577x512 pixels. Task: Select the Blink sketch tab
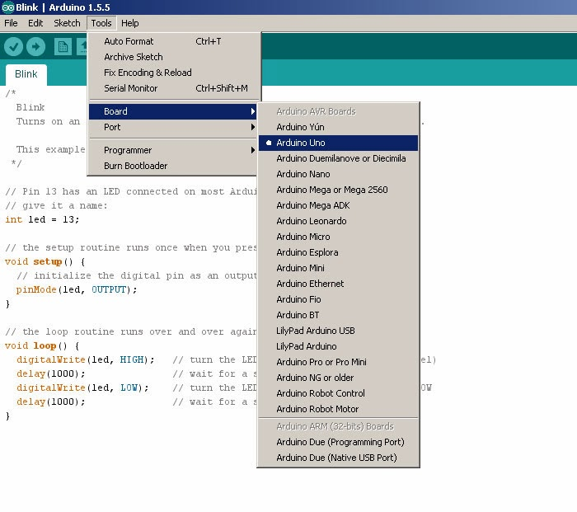pos(26,74)
